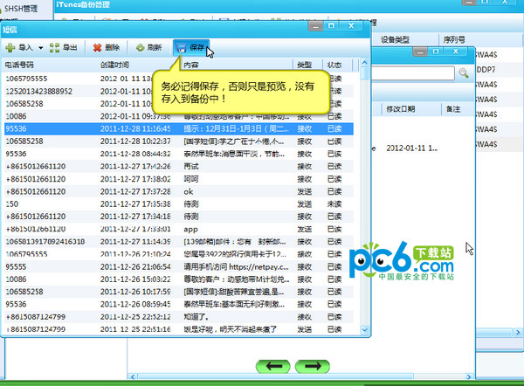
Task: Select the 10086 row dated 2011-12-26
Action: [179, 279]
